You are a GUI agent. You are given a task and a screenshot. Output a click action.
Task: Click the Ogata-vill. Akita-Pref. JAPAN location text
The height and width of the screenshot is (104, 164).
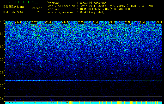(116, 6)
